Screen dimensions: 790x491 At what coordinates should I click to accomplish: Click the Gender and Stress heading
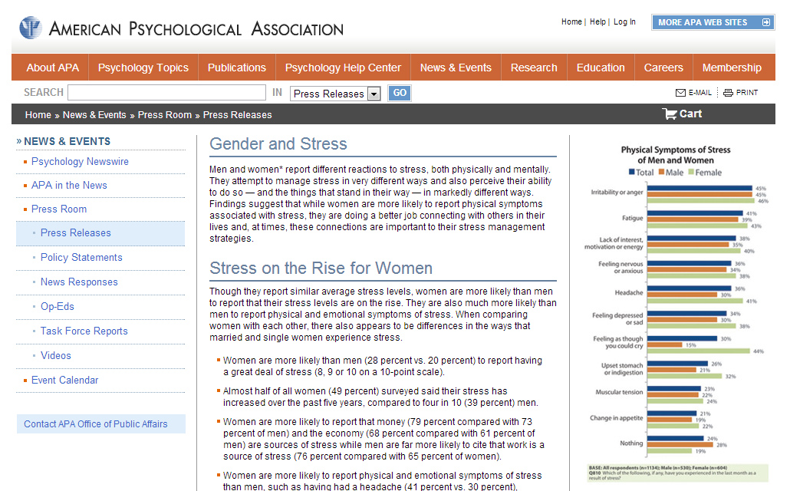point(278,144)
